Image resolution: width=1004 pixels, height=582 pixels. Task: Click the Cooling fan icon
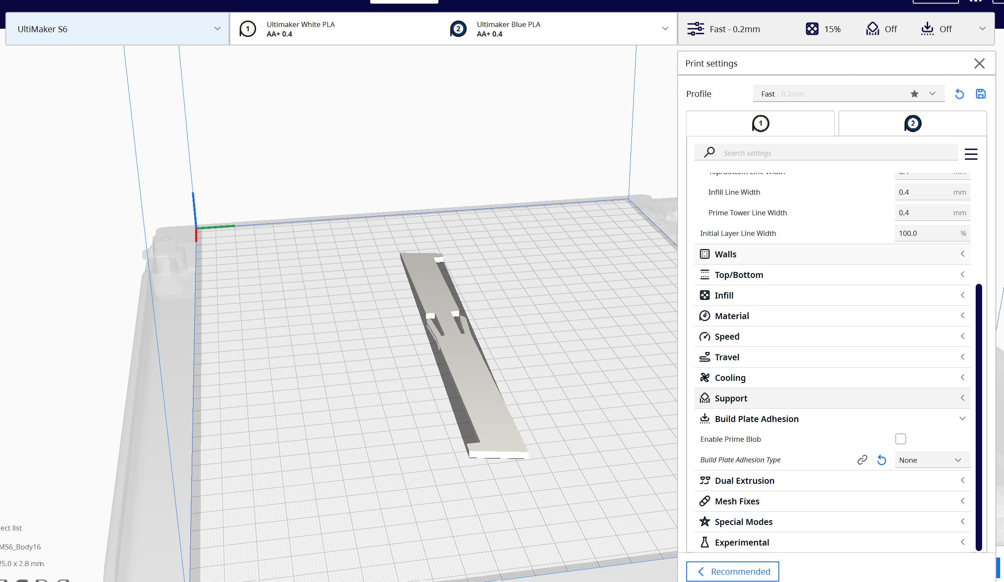(705, 377)
